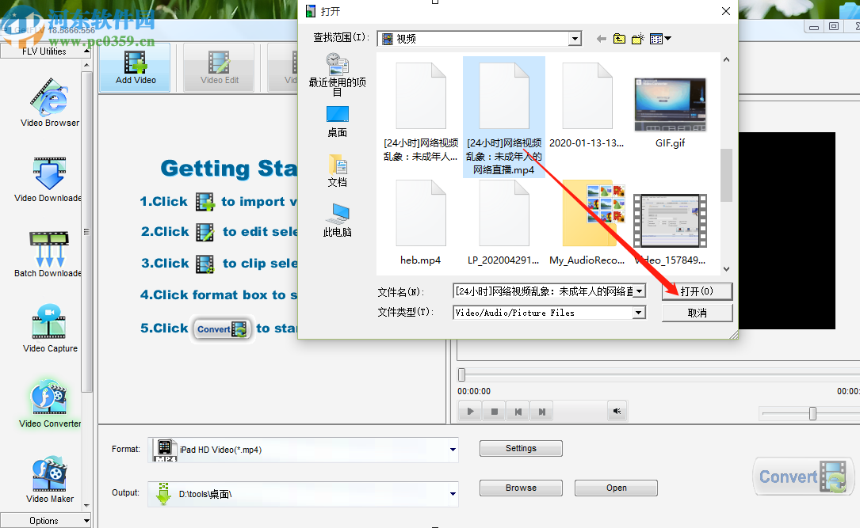This screenshot has height=528, width=860.
Task: Click Convert icon in step 5
Action: point(222,329)
